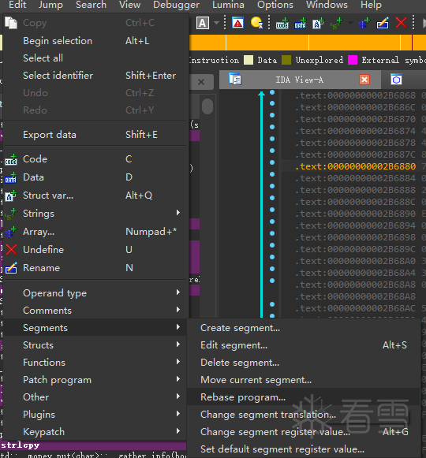Close the left panel tab with gray X
Viewport: 426px width, 458px height.
click(x=201, y=82)
